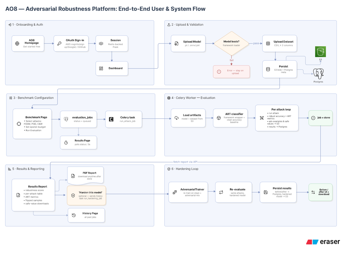Screen dimensions: 342x259
Task: Click the '3 · Benchmark Configuration' group title
Action: [33, 98]
